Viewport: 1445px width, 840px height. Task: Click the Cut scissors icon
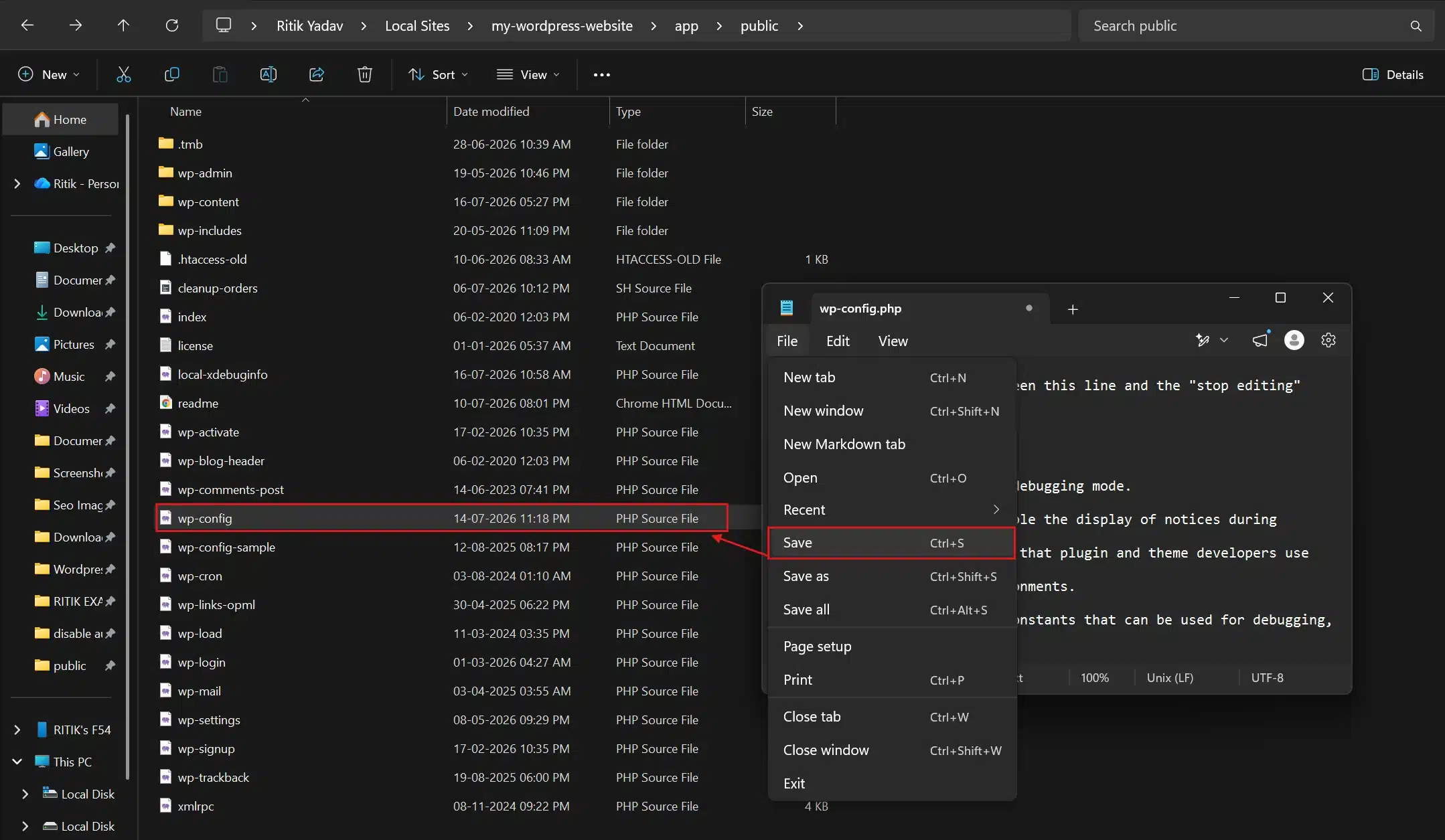point(124,74)
